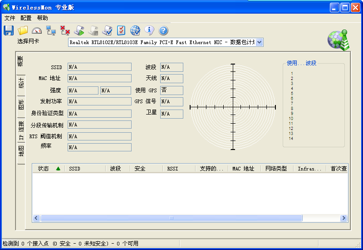Start logging with the green play scroll icon
Screen dimensions: 363x250
(x=79, y=30)
